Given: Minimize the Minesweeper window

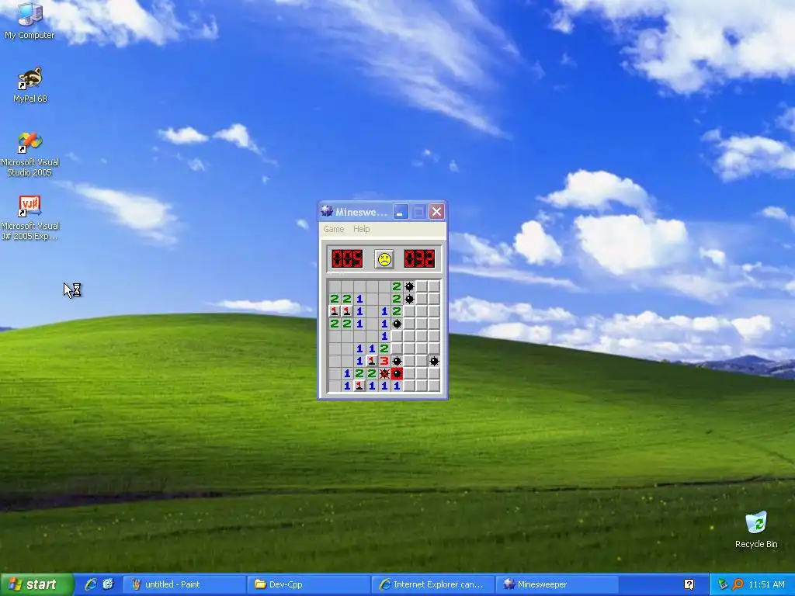Looking at the screenshot, I should point(401,212).
